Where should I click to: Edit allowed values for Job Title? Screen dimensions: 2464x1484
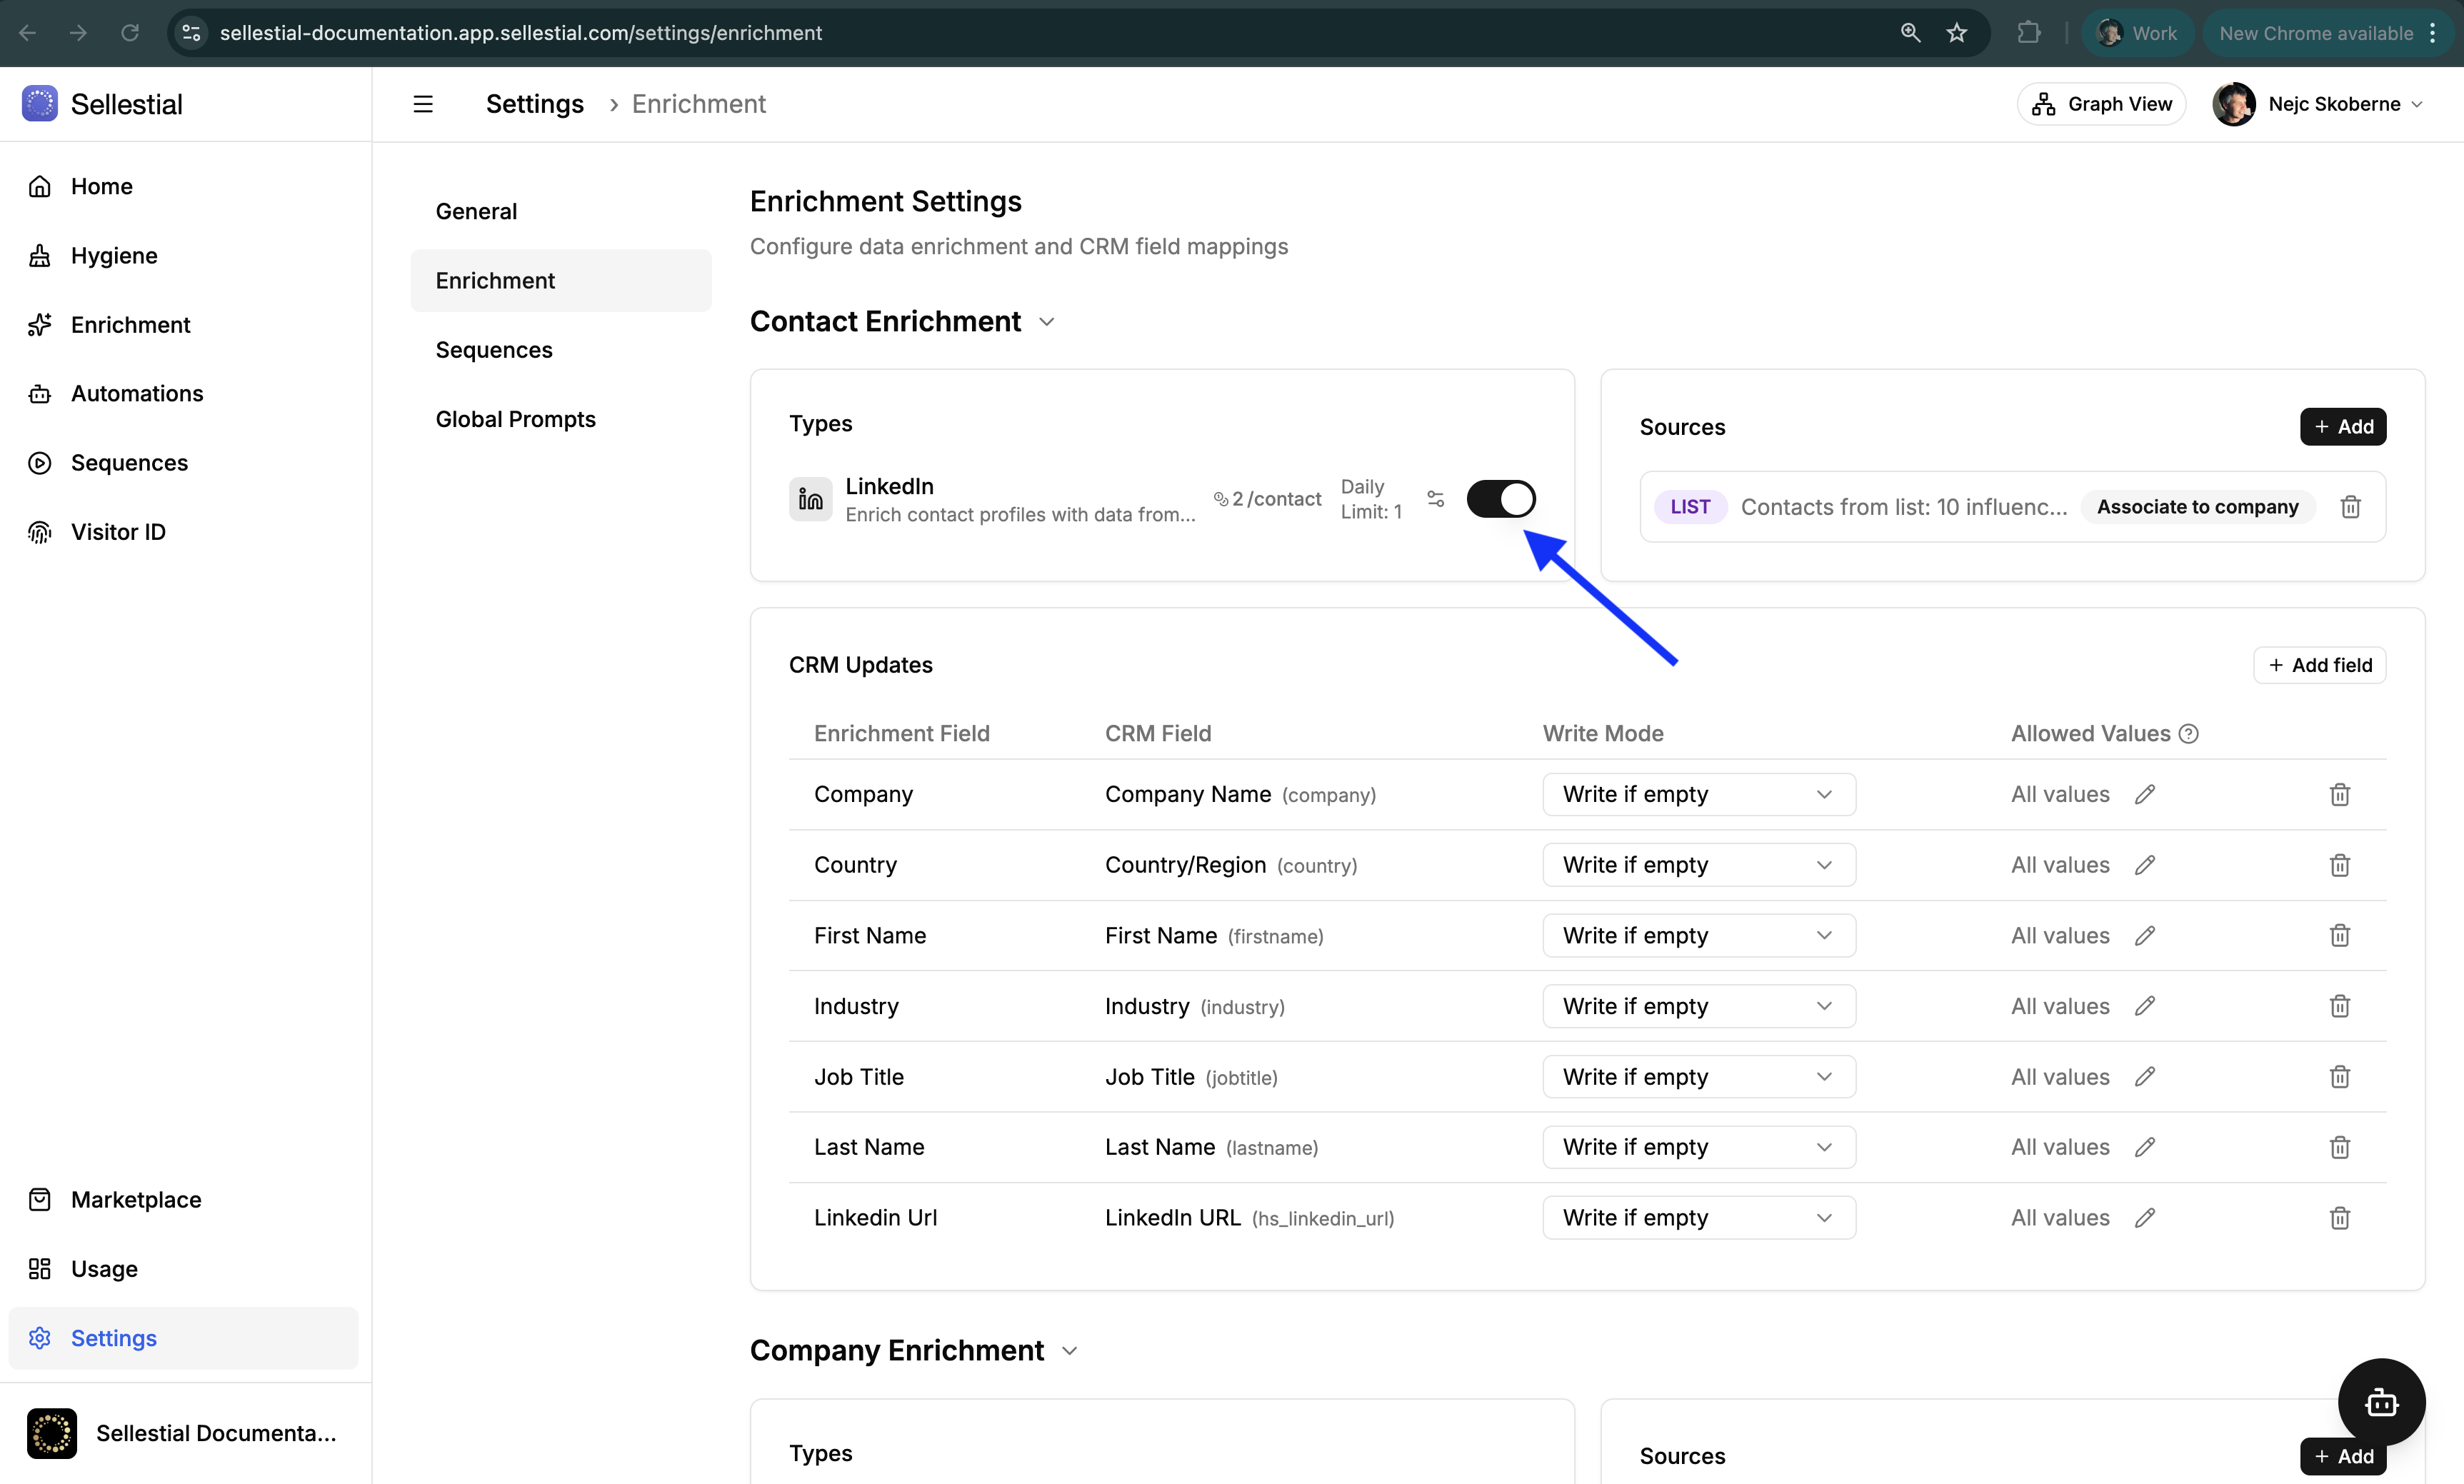click(2146, 1076)
